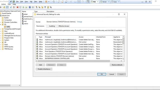The width and height of the screenshot is (160, 90).
Task: Click the VMware pin toolbar icon
Action: point(11,2)
